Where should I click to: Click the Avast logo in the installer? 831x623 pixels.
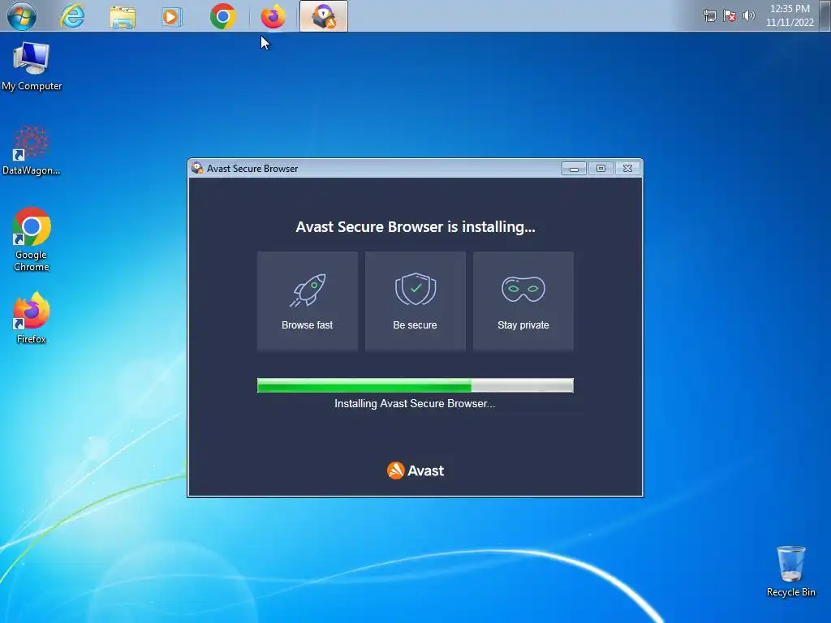415,470
